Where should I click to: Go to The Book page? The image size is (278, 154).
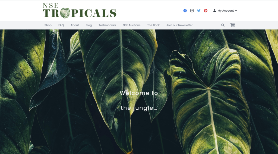tap(153, 25)
